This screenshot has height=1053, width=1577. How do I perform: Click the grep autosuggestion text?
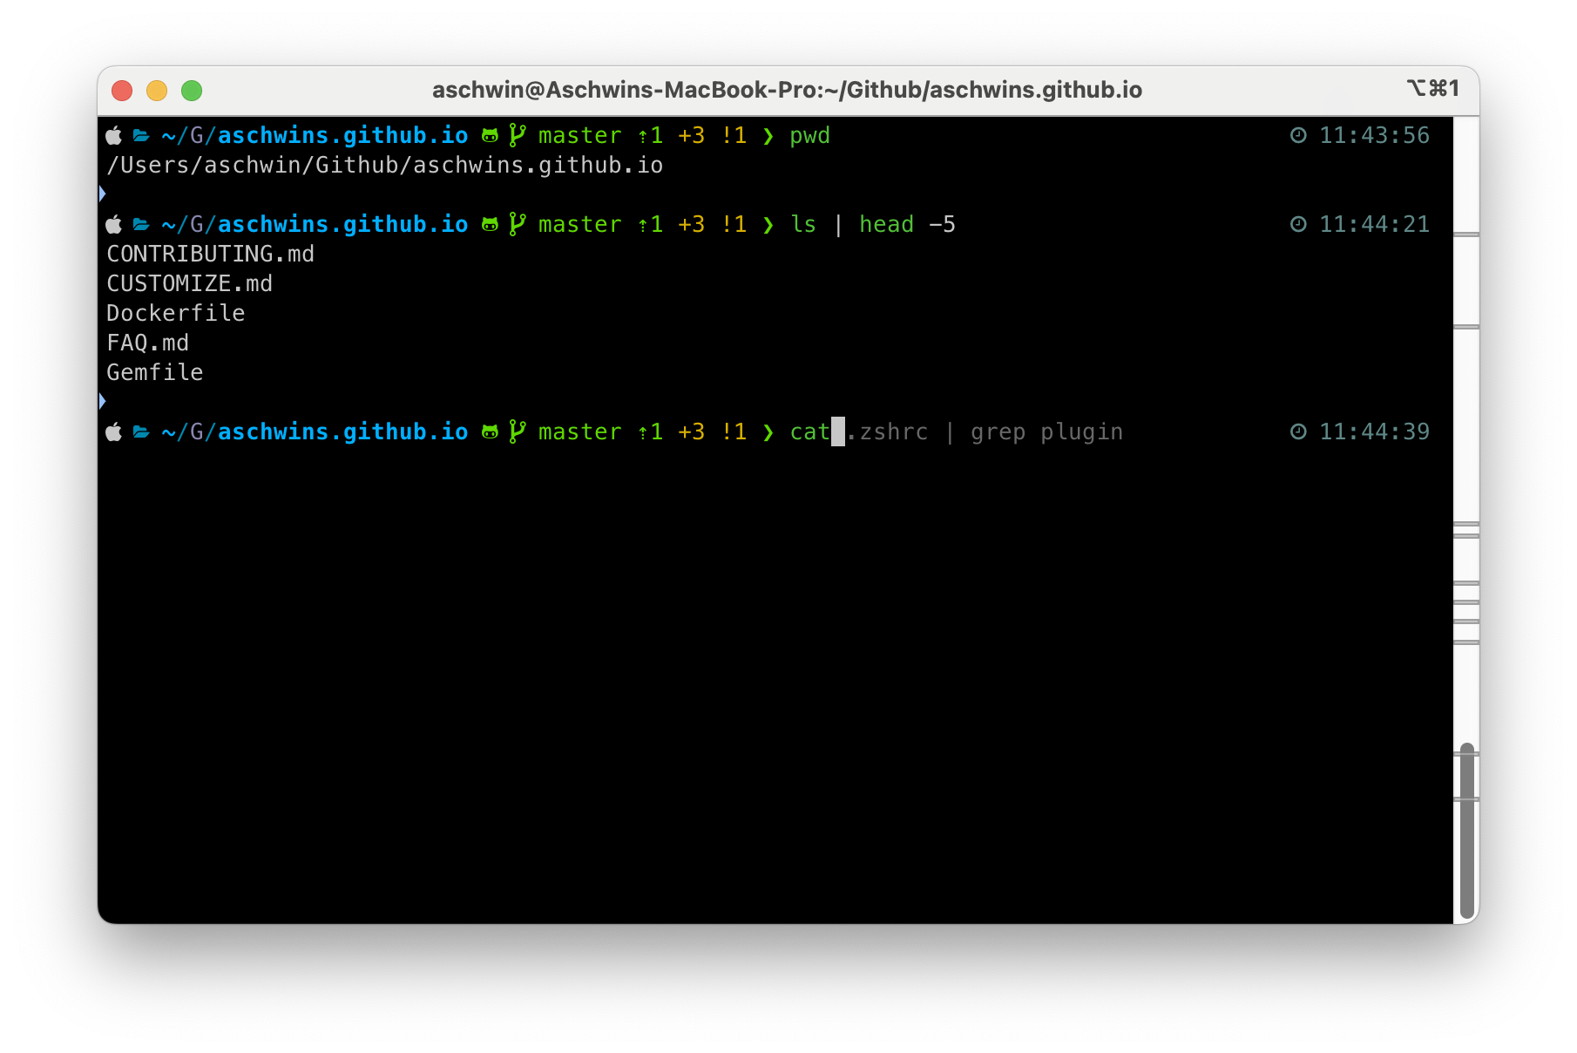pyautogui.click(x=998, y=433)
